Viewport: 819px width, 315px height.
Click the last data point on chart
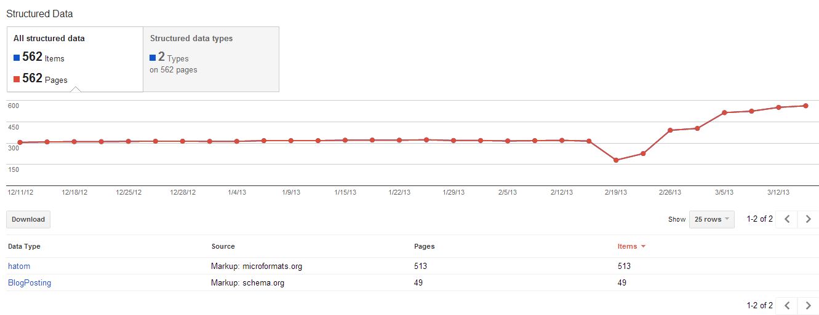click(x=805, y=106)
